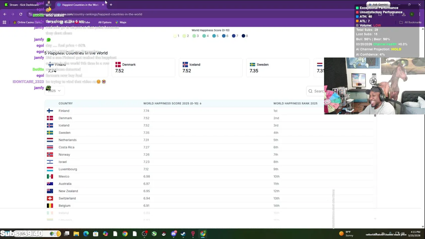
Task: Open the Netherlands country link
Action: point(67,140)
